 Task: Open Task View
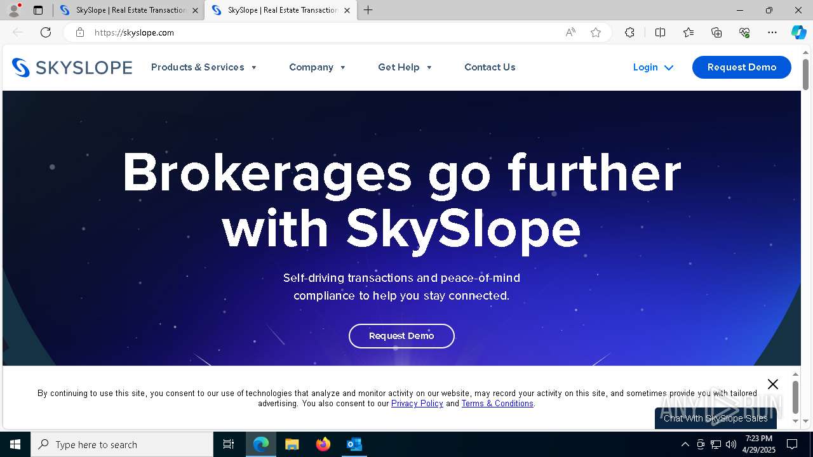(229, 444)
